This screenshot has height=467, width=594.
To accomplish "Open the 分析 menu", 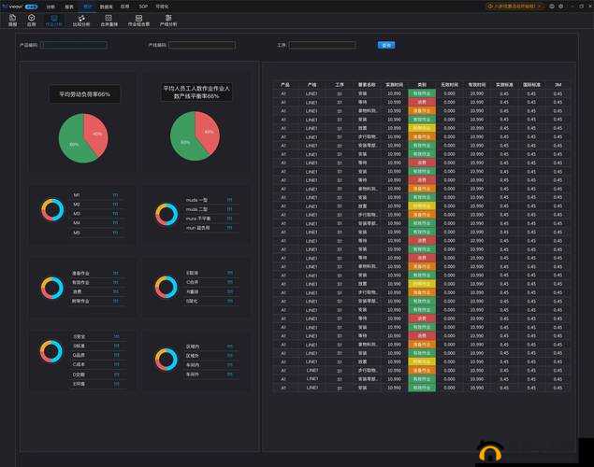I will pos(51,7).
